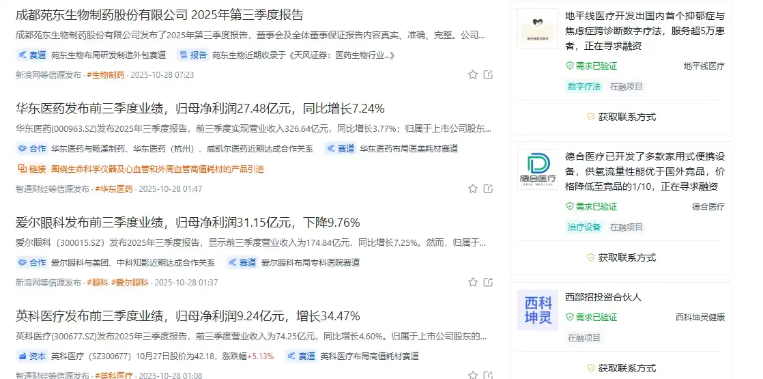
Task: Open 德合医疗 portable device project title
Action: pos(645,171)
